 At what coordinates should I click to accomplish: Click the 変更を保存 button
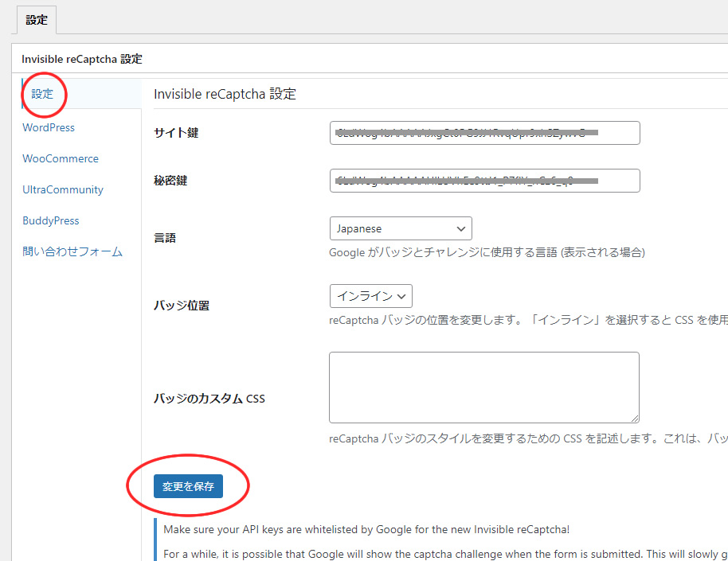188,486
